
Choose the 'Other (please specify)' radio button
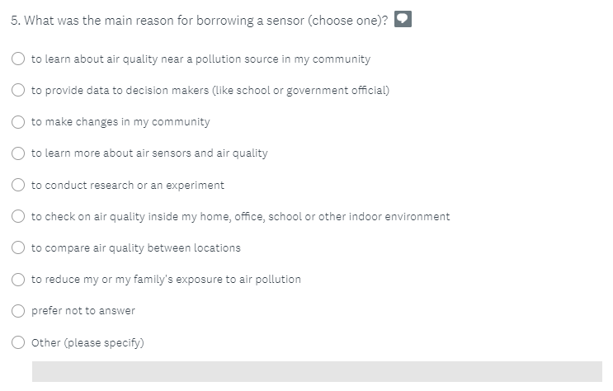click(x=19, y=343)
